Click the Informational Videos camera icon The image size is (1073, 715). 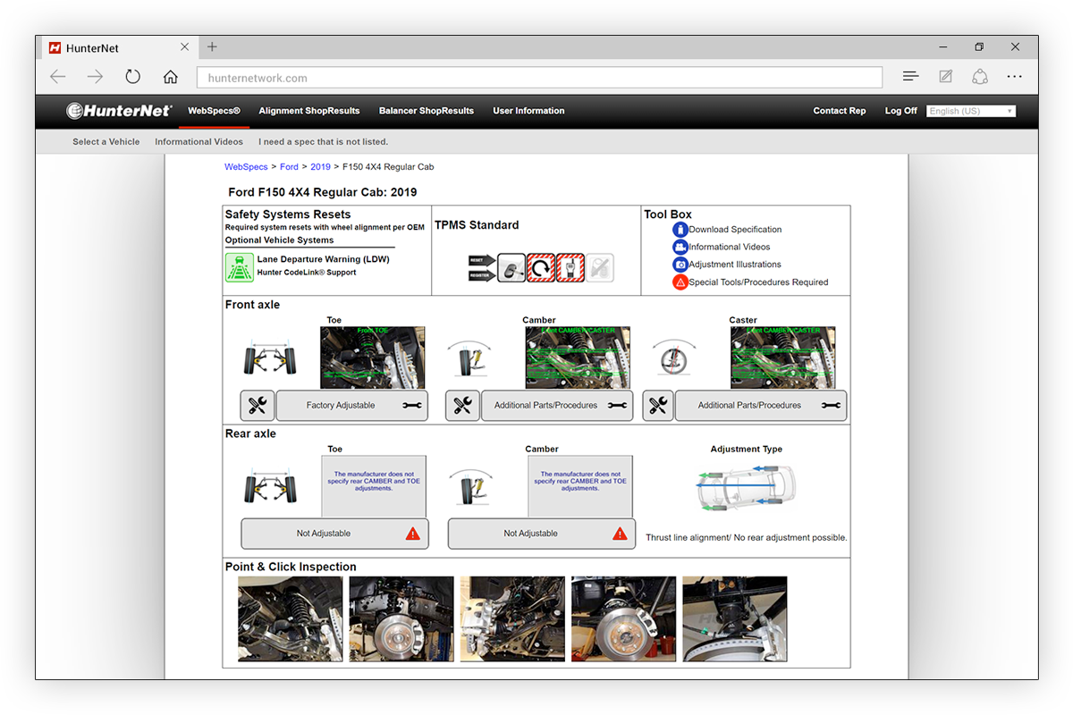(x=680, y=247)
